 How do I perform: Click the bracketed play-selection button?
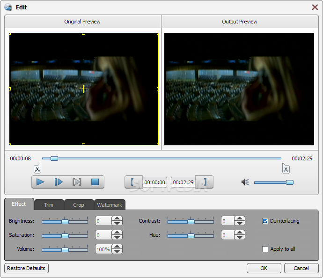(x=77, y=182)
